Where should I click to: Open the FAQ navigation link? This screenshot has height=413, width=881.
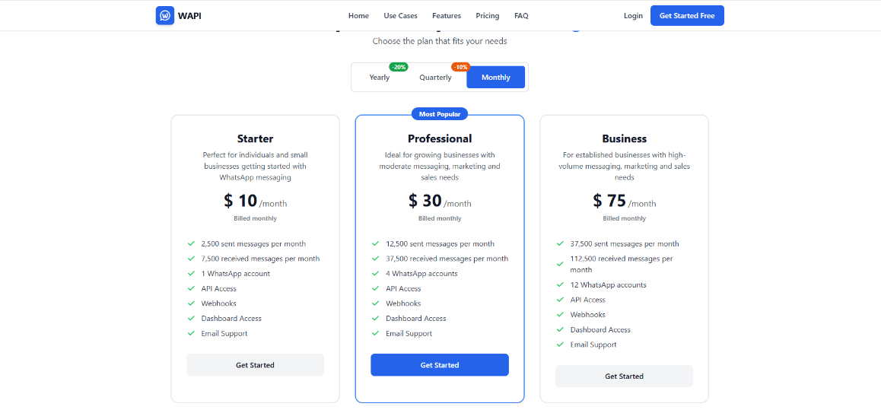[x=521, y=16]
